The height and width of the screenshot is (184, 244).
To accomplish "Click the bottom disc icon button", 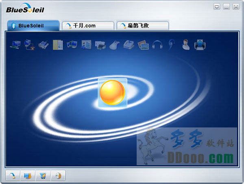I will 58,175.
